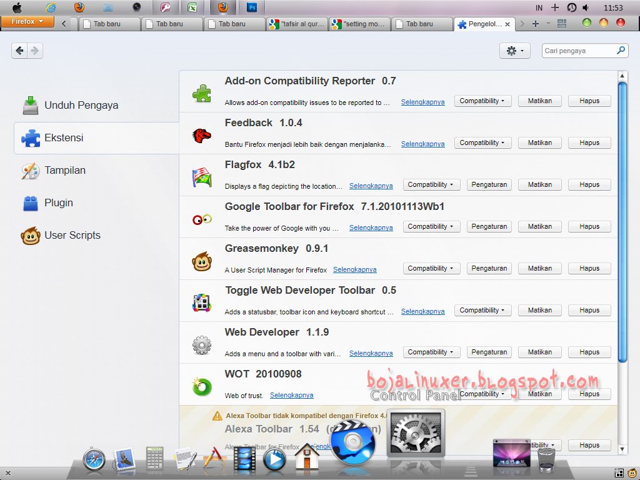
Task: Open the Control Panel gears dock icon
Action: pyautogui.click(x=416, y=432)
